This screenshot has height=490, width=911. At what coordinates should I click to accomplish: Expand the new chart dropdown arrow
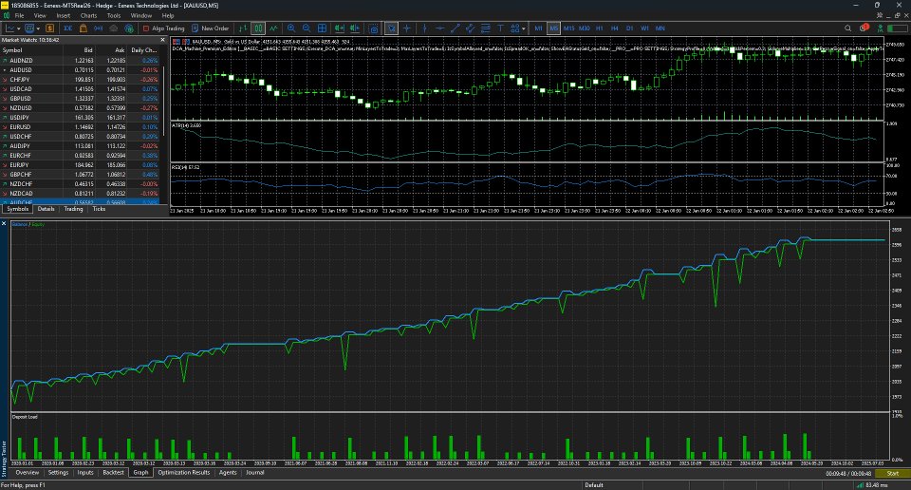pos(19,28)
